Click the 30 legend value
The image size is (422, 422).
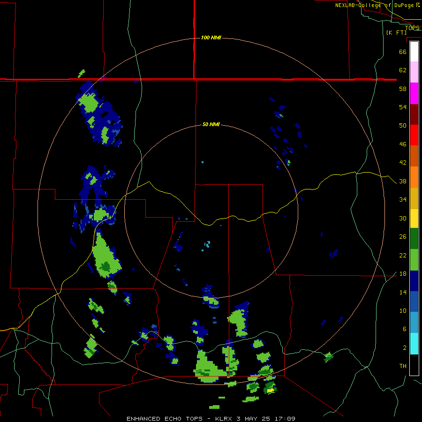click(403, 218)
